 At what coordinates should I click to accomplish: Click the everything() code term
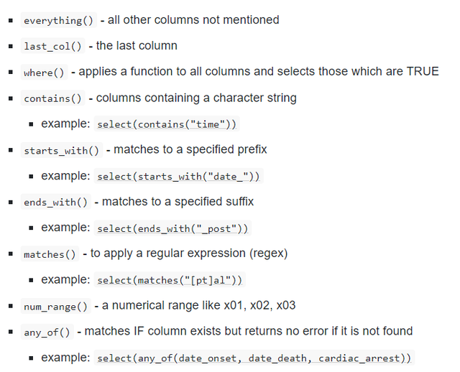click(x=58, y=20)
